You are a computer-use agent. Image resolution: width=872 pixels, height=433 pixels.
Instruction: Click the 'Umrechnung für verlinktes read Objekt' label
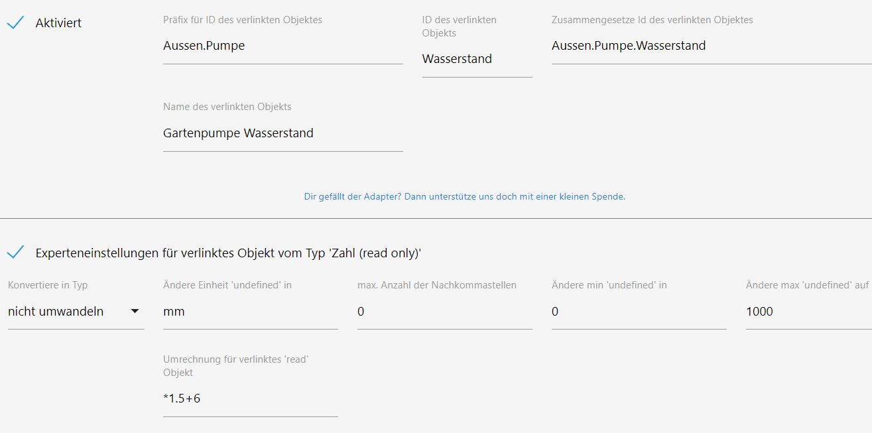236,365
